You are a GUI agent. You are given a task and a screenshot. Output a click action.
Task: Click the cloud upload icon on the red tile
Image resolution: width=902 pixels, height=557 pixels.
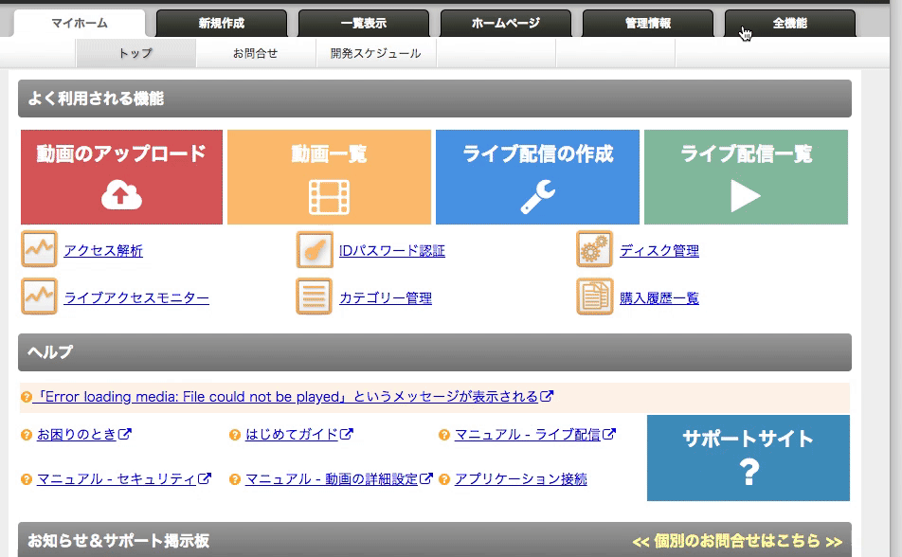click(x=121, y=195)
